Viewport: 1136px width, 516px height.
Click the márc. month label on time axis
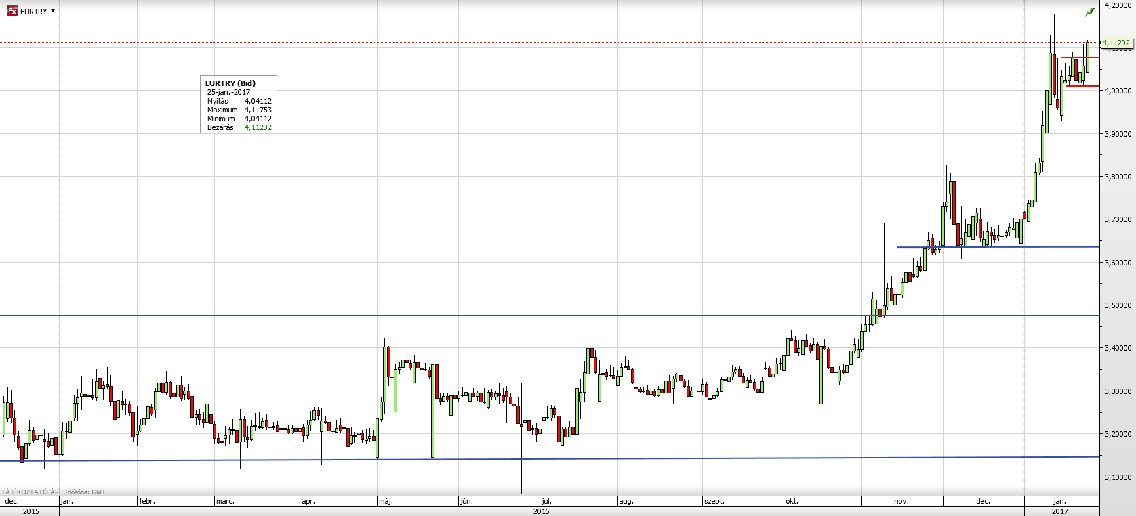(226, 502)
